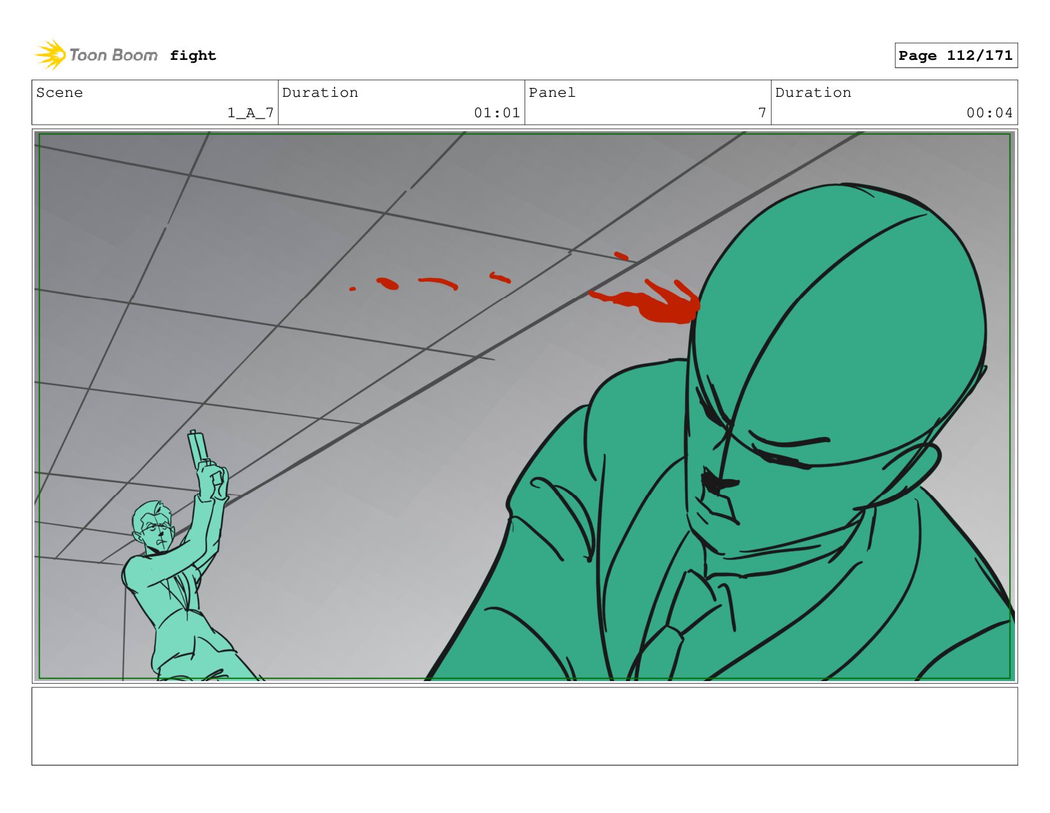Image resolution: width=1050 pixels, height=813 pixels.
Task: Click the scene duration value "01:01"
Action: pyautogui.click(x=497, y=113)
